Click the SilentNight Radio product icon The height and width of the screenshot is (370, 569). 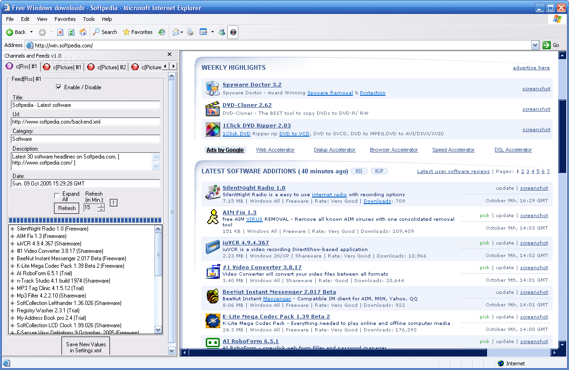213,192
